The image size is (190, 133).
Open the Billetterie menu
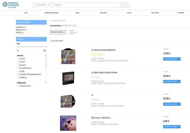pyautogui.click(x=155, y=13)
